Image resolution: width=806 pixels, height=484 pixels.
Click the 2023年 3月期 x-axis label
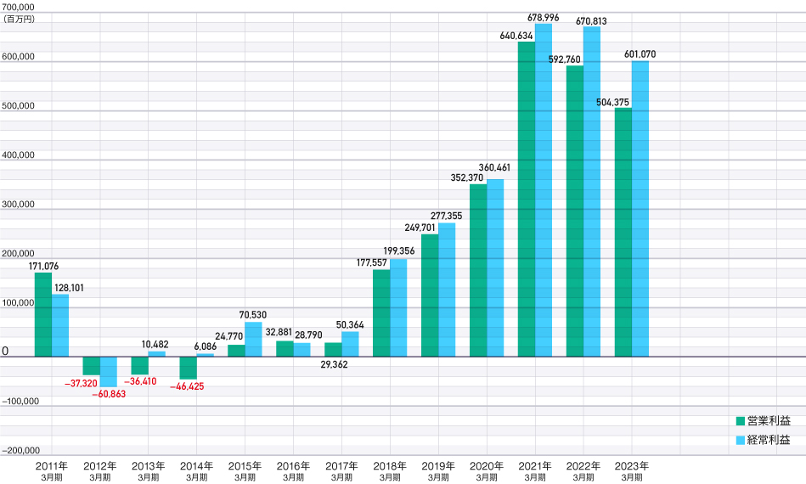click(632, 471)
